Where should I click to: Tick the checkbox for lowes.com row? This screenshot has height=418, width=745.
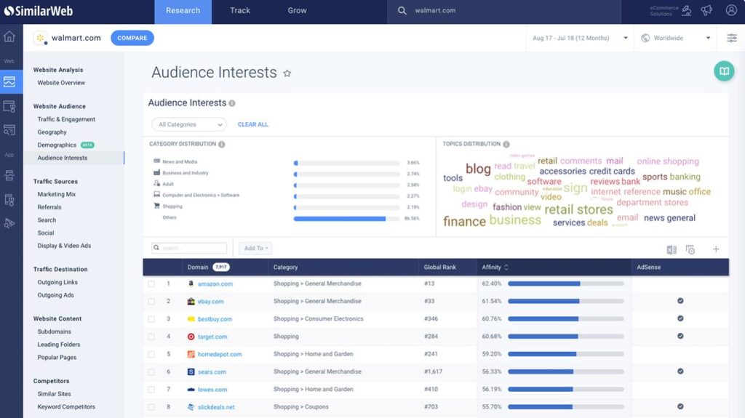(x=151, y=390)
